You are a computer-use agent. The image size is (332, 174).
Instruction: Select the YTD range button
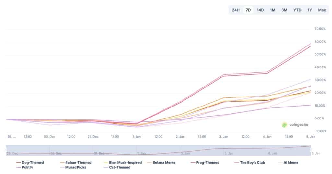click(x=297, y=10)
